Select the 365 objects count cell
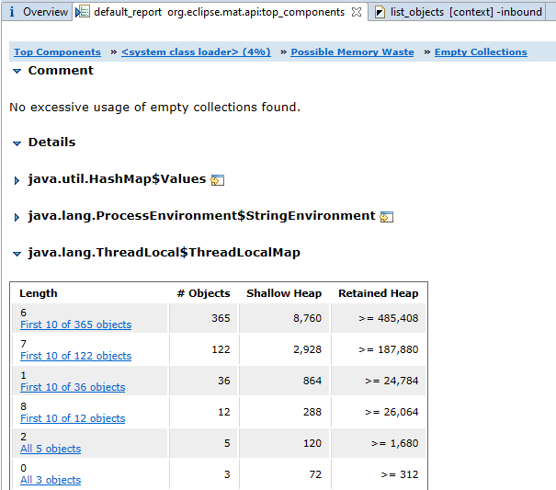 coord(203,318)
